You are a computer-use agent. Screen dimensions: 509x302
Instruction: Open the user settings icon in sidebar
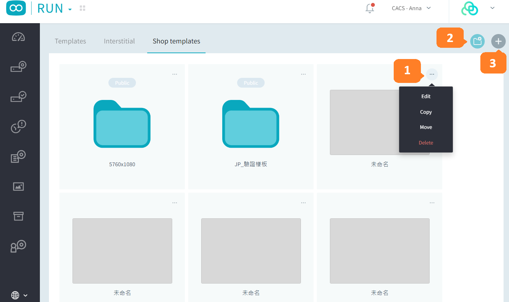point(18,246)
